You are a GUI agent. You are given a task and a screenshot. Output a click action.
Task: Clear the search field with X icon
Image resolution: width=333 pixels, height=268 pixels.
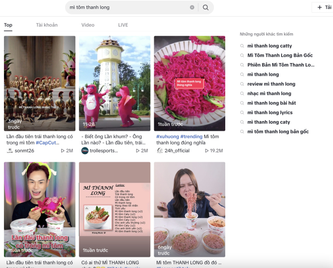tap(192, 7)
